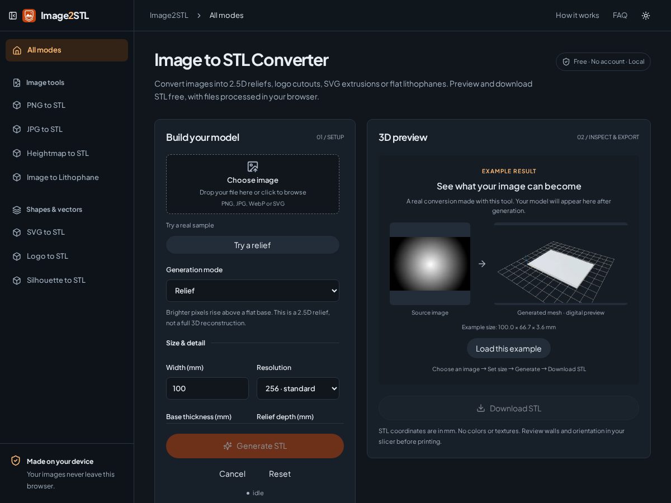
Task: Open the Resolution 256 standard dropdown
Action: [x=298, y=388]
